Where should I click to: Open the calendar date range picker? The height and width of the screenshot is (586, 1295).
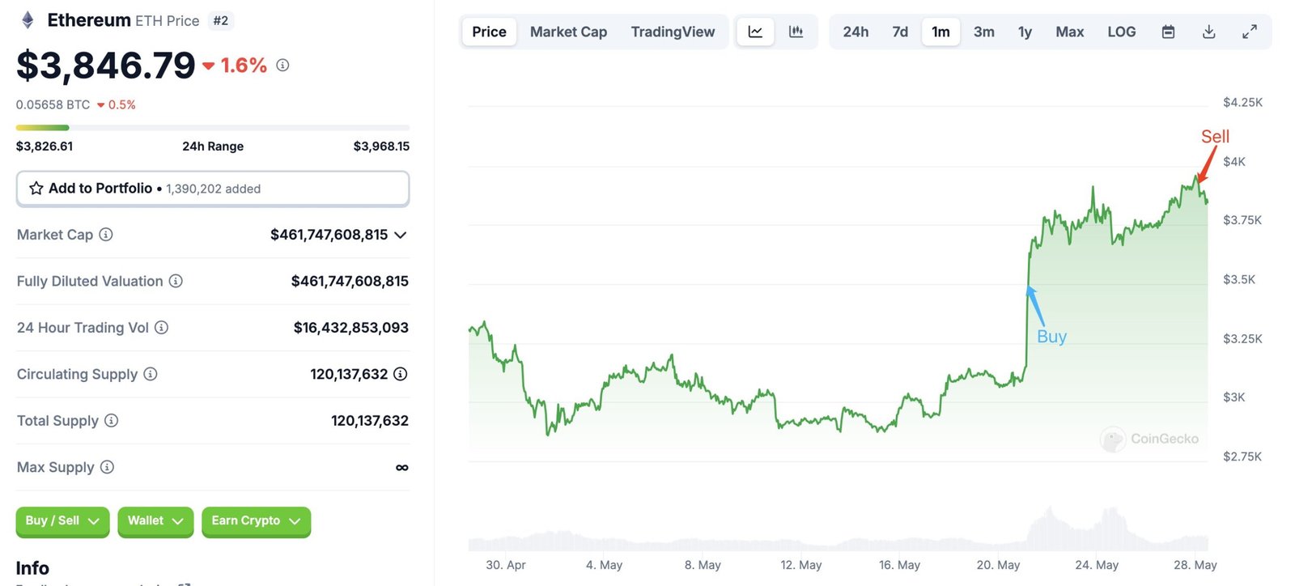coord(1168,32)
